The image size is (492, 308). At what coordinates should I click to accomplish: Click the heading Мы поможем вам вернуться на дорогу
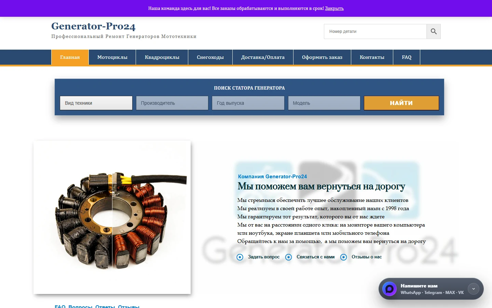[321, 187]
